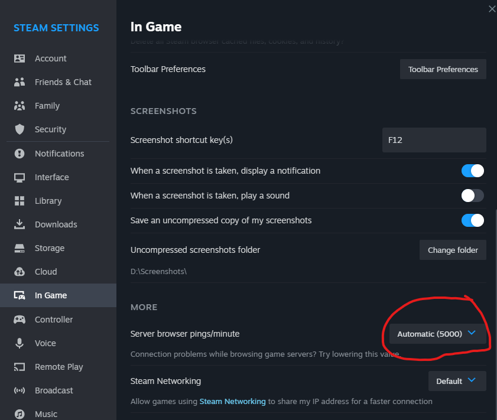The width and height of the screenshot is (497, 420).
Task: Click the Remote Play cast icon
Action: [x=20, y=367]
